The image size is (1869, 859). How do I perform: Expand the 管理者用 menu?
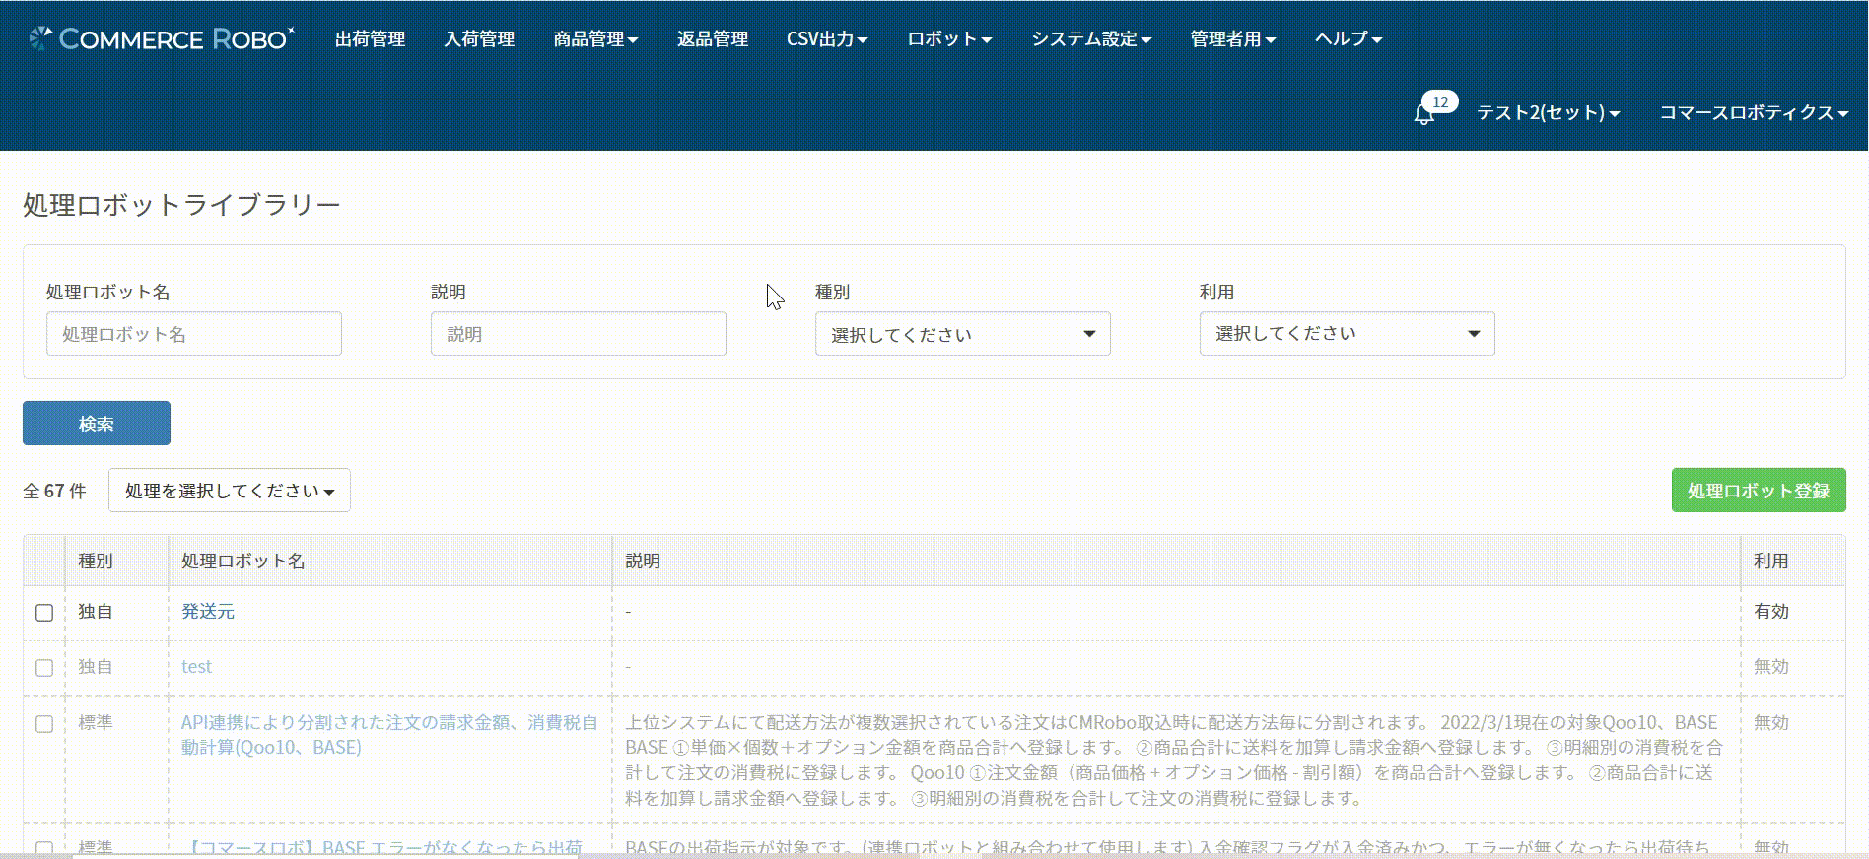click(x=1232, y=38)
